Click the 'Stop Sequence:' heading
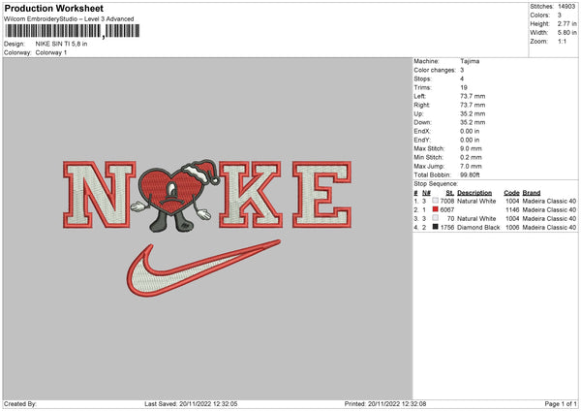Screen dimensions: 581x411 tap(436, 184)
